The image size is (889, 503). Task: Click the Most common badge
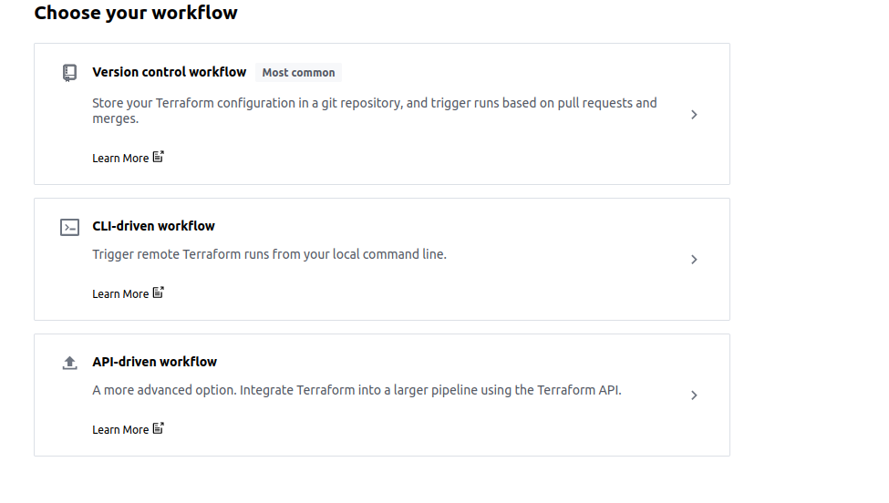pos(298,73)
